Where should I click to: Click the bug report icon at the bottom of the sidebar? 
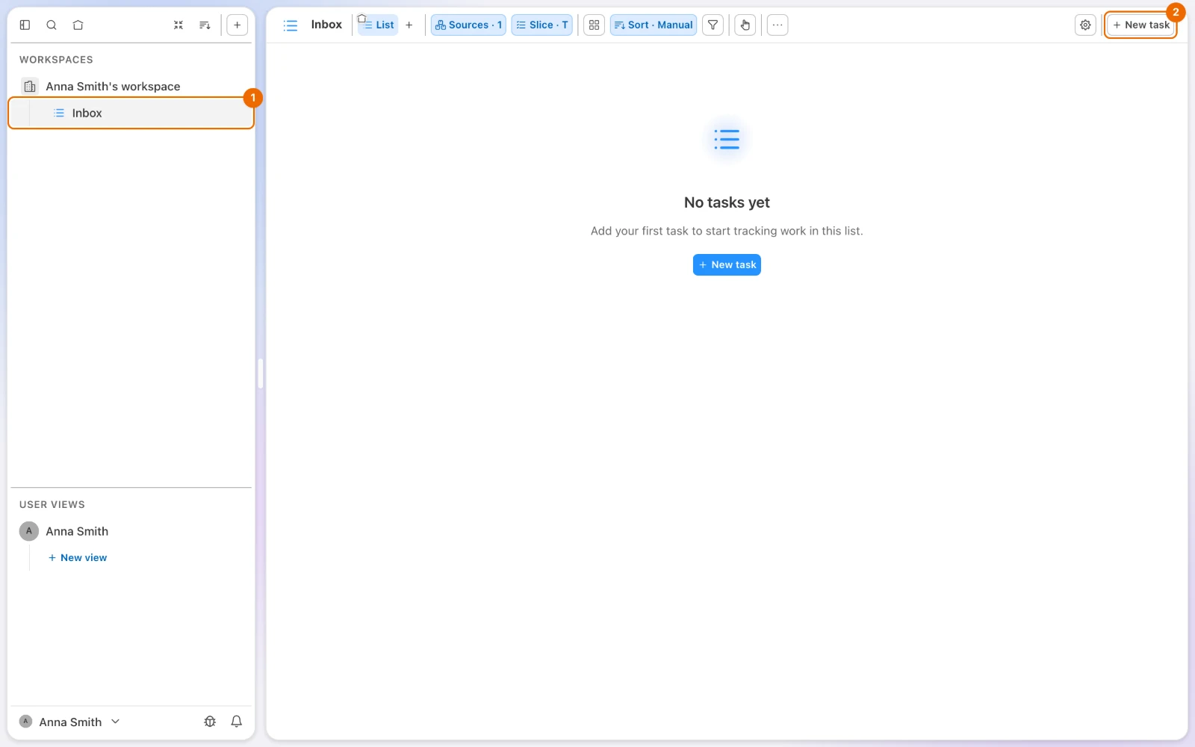210,722
